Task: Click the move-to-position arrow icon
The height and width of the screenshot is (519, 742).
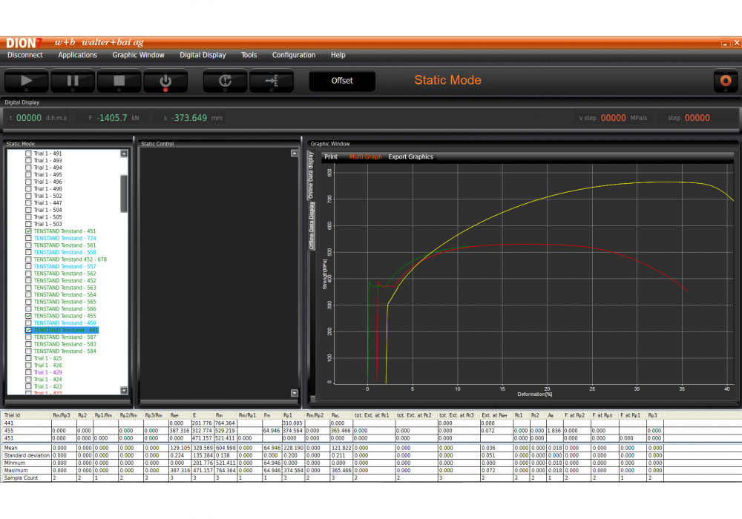Action: point(271,81)
